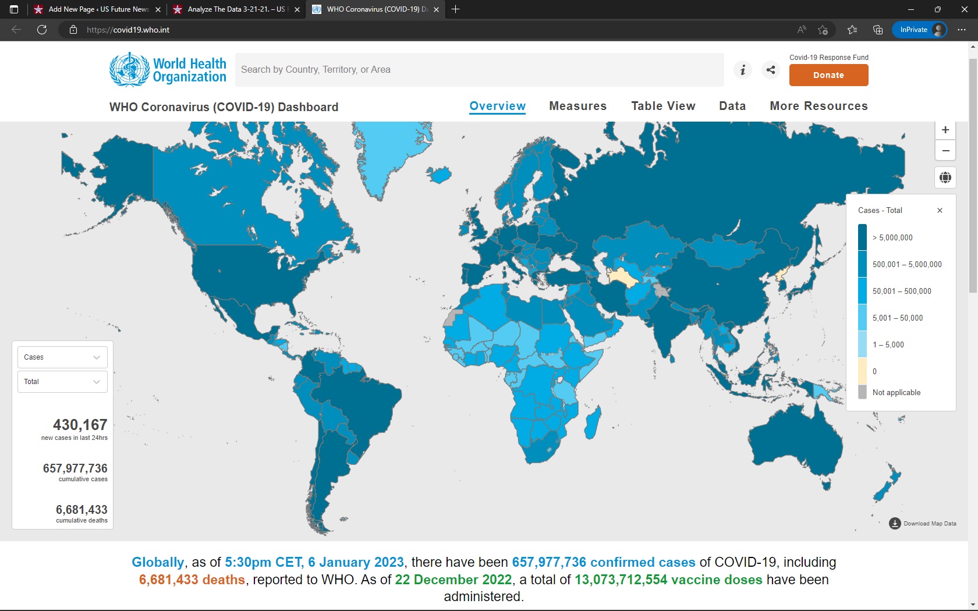The height and width of the screenshot is (611, 978).
Task: Zoom out on the map
Action: point(945,151)
